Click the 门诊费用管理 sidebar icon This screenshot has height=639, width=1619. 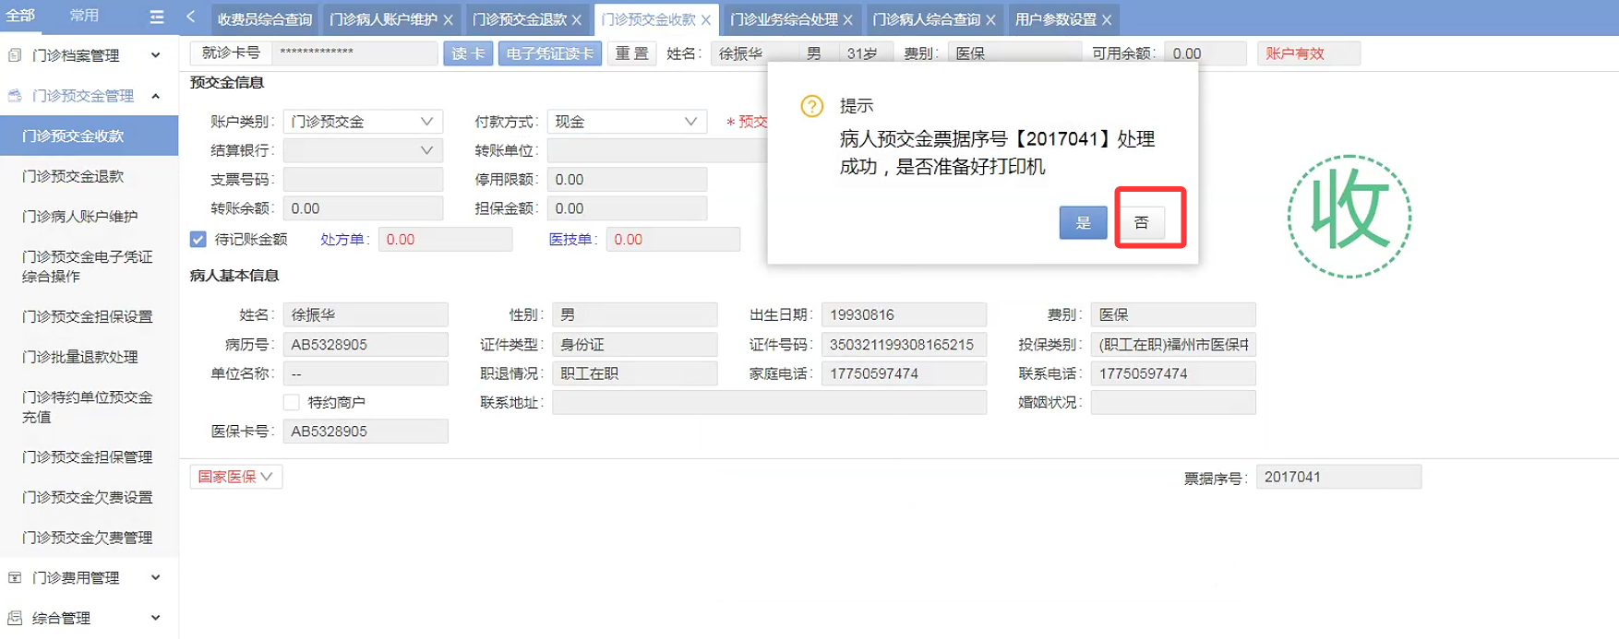click(x=15, y=577)
